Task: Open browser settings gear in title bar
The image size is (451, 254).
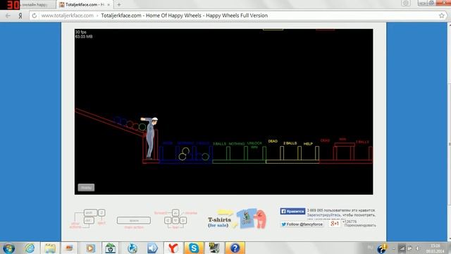Action: [x=406, y=3]
